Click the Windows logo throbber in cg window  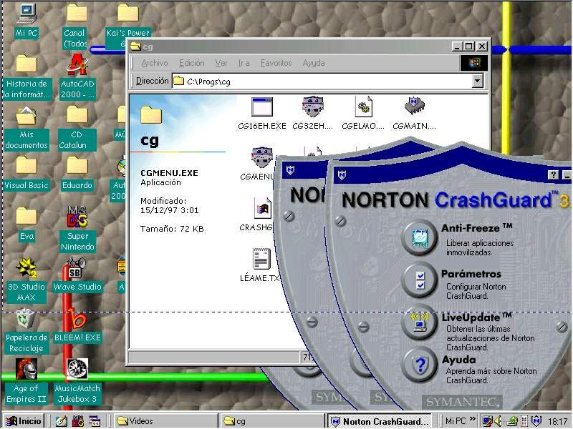pyautogui.click(x=474, y=63)
